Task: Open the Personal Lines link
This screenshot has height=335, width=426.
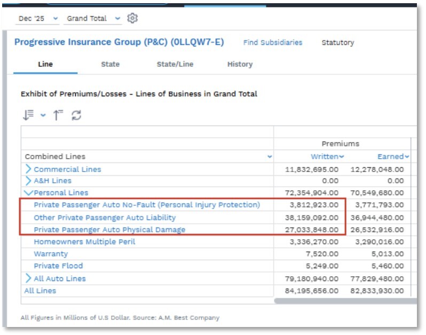Action: 61,193
